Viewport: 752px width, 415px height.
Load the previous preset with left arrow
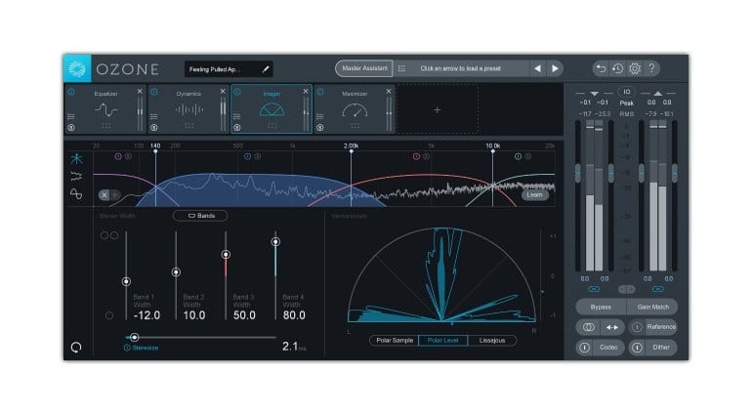pos(537,68)
